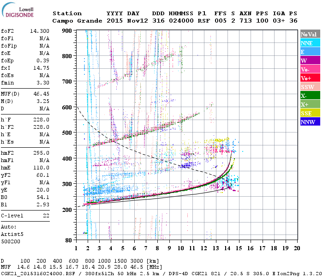This screenshot has height=277, width=323.
Task: Select the NNE cyan legend swatch
Action: pos(310,43)
